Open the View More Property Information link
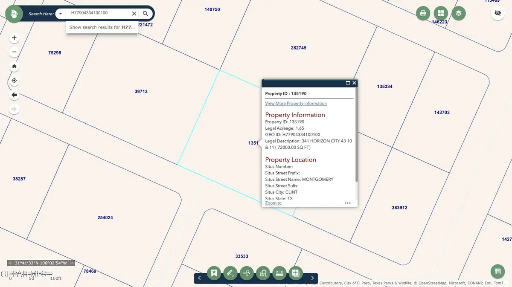The width and height of the screenshot is (512, 287). (296, 103)
